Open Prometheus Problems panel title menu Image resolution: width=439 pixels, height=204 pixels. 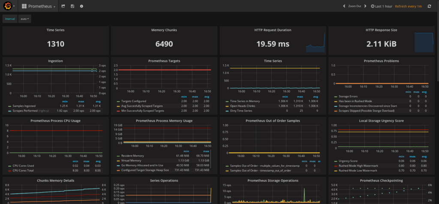[381, 61]
